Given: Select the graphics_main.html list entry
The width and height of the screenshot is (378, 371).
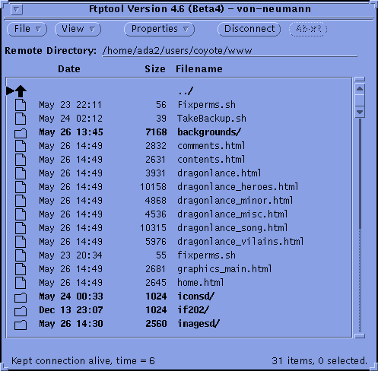Looking at the screenshot, I should tap(179, 269).
